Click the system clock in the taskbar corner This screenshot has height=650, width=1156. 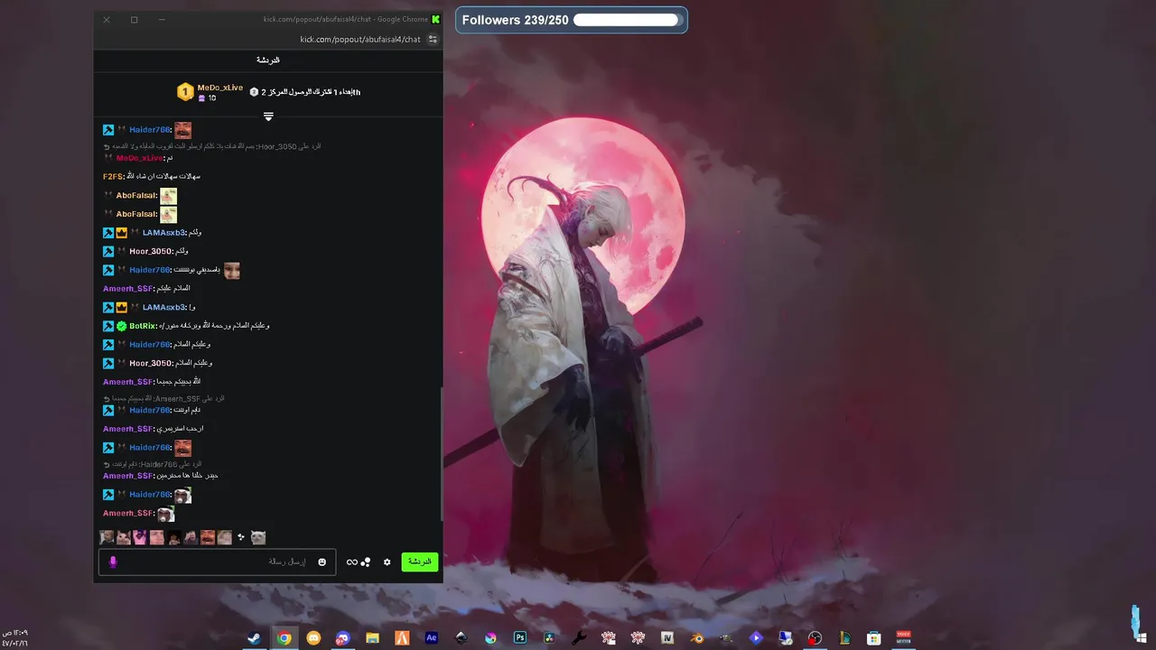(15, 637)
